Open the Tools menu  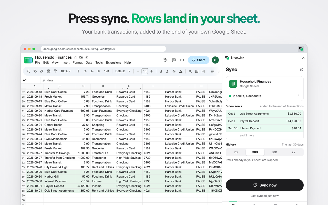point(99,63)
